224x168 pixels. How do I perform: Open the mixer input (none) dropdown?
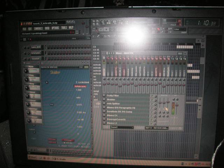(x=122, y=127)
